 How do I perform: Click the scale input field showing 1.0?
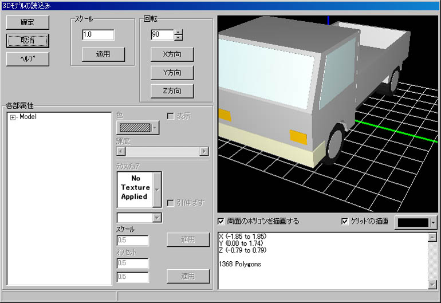(98, 34)
